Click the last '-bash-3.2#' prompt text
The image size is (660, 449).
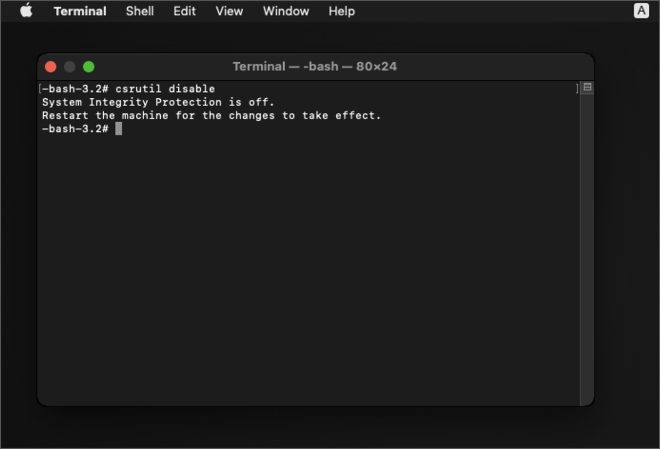[x=75, y=129]
